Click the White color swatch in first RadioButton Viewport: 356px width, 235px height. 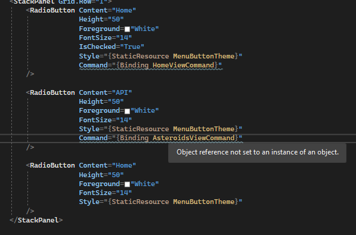[x=127, y=29]
